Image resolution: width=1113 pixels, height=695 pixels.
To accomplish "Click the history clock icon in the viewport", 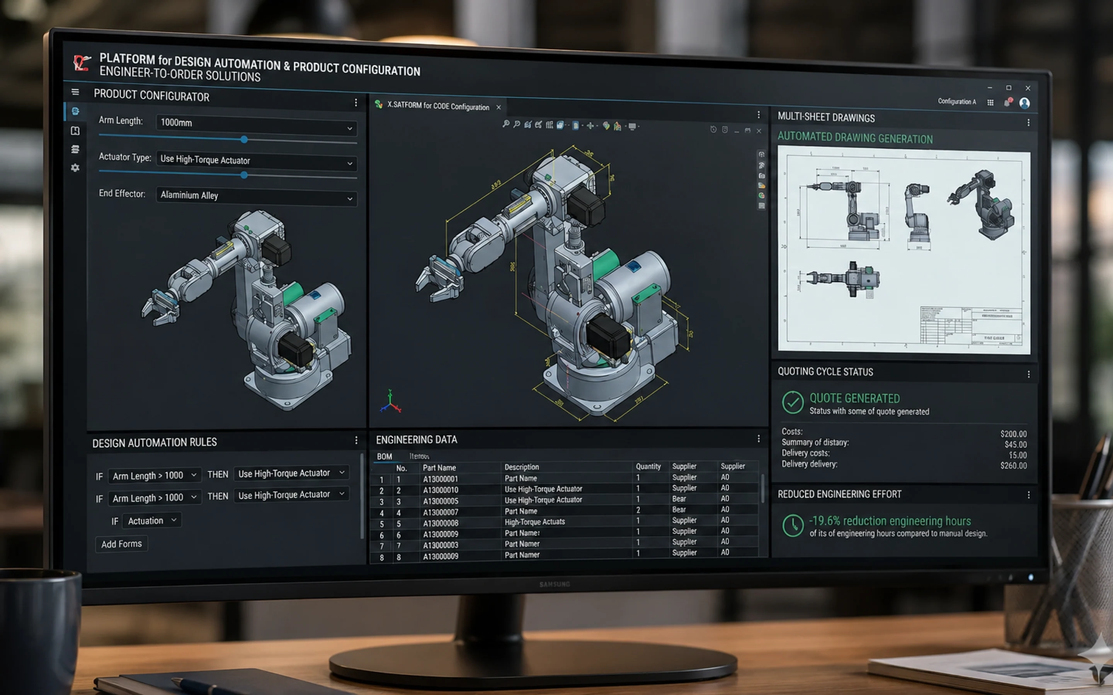I will 713,130.
